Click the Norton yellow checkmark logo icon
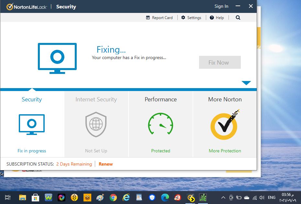 pos(225,124)
